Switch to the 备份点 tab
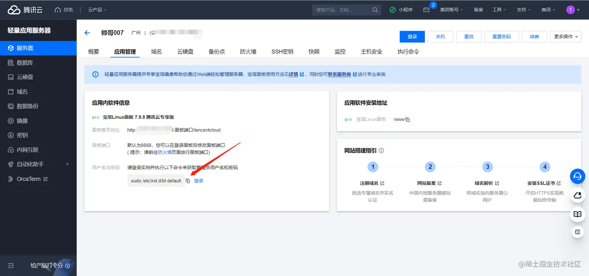Viewport: 589px width, 276px height. tap(217, 51)
